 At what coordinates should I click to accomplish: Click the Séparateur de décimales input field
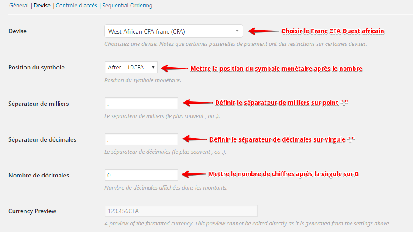coord(141,139)
